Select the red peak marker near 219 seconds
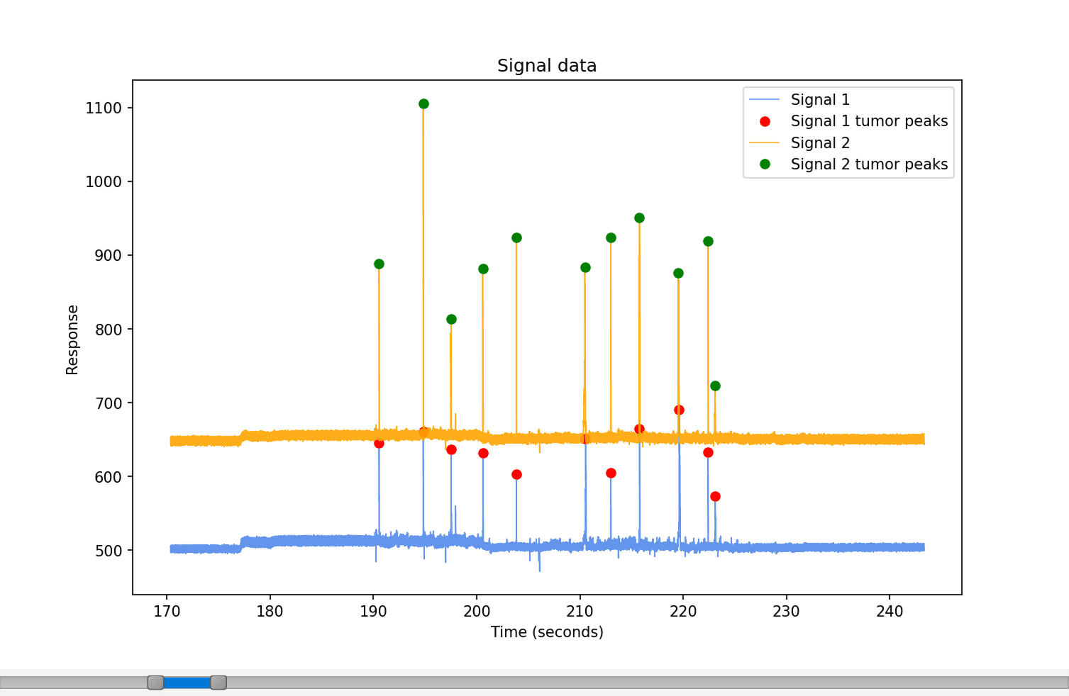 pyautogui.click(x=677, y=409)
